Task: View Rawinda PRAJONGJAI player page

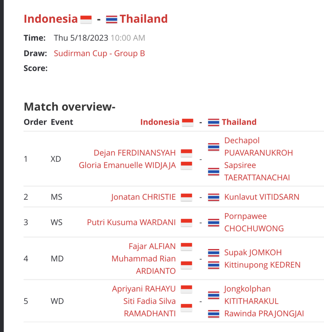Action: [264, 314]
